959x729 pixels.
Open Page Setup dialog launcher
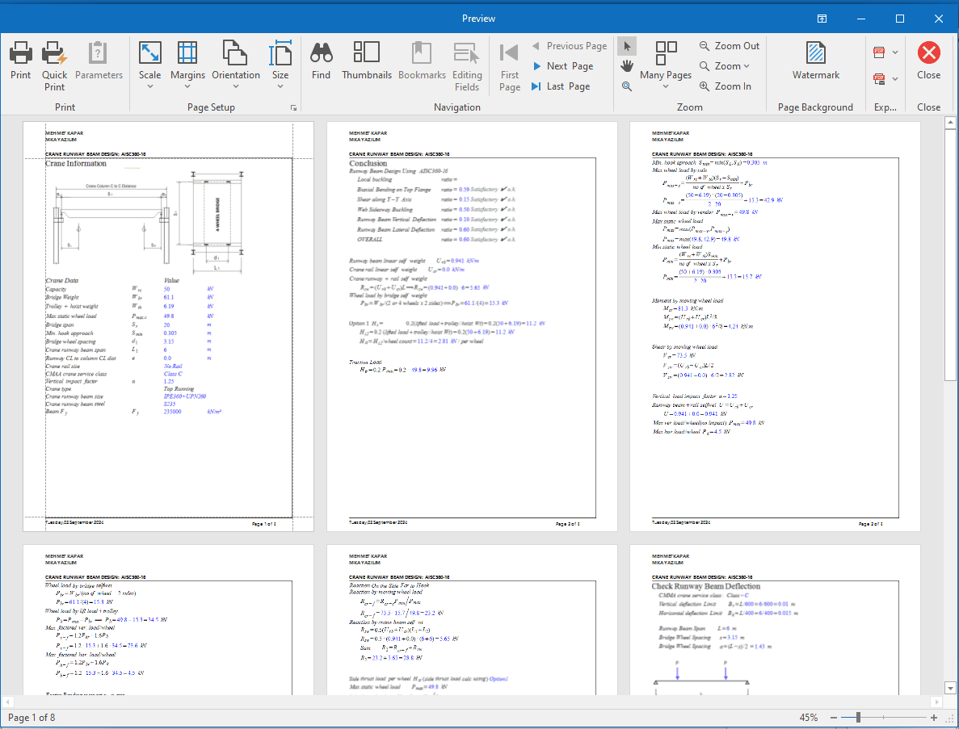click(x=293, y=107)
